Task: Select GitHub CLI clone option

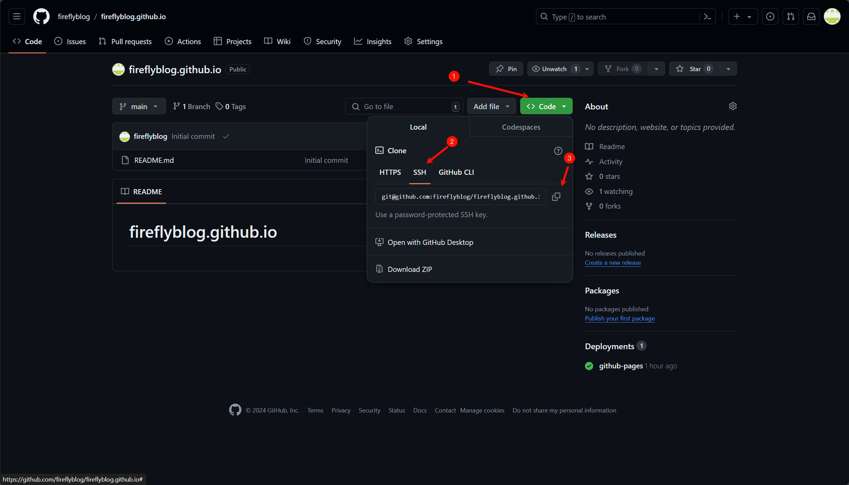Action: pyautogui.click(x=456, y=172)
